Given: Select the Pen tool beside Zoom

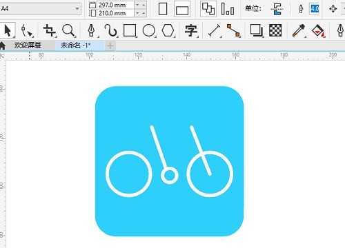Looking at the screenshot, I should point(92,30).
